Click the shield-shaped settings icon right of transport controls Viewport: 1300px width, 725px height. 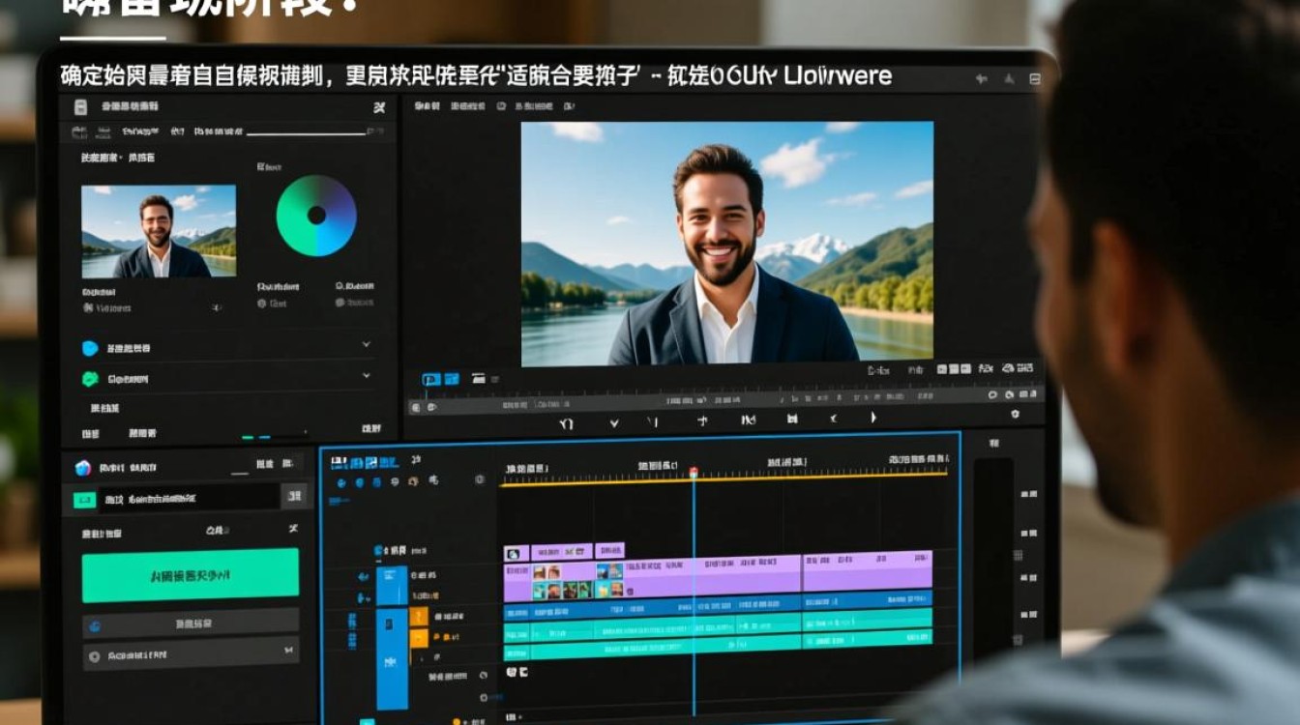pos(1015,414)
